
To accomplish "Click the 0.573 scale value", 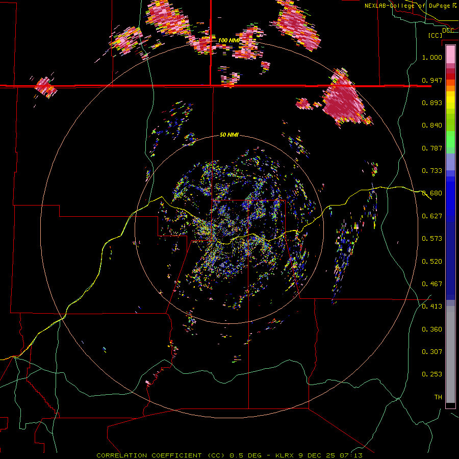I will click(432, 239).
